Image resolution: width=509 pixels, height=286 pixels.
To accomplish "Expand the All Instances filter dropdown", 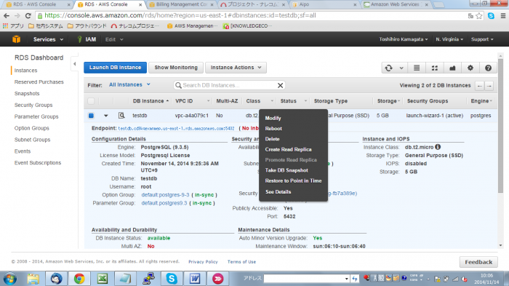I will pyautogui.click(x=129, y=85).
